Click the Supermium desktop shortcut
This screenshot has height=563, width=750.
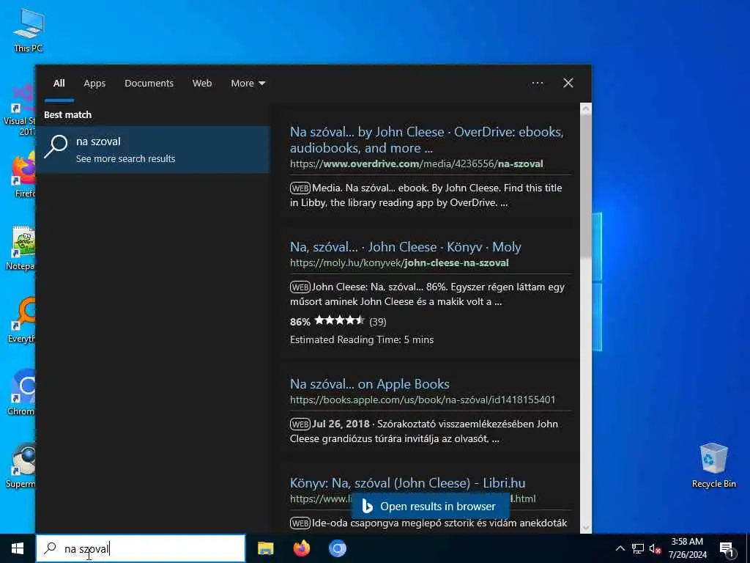(x=21, y=466)
